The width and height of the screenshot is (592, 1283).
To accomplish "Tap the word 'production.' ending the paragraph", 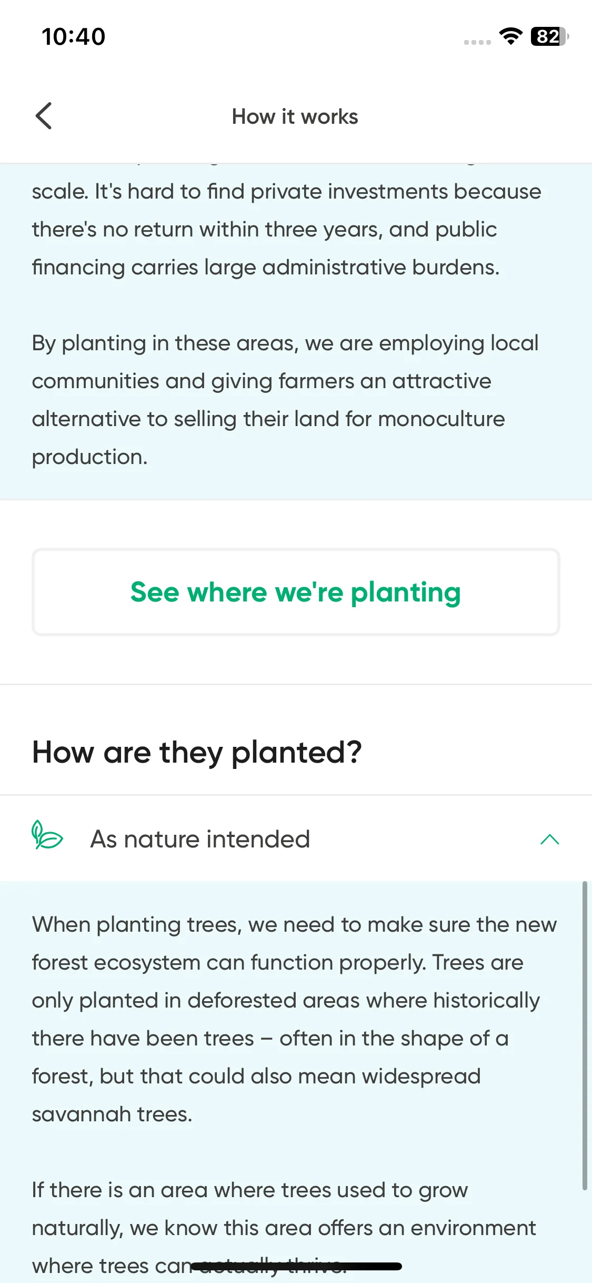I will [x=89, y=457].
